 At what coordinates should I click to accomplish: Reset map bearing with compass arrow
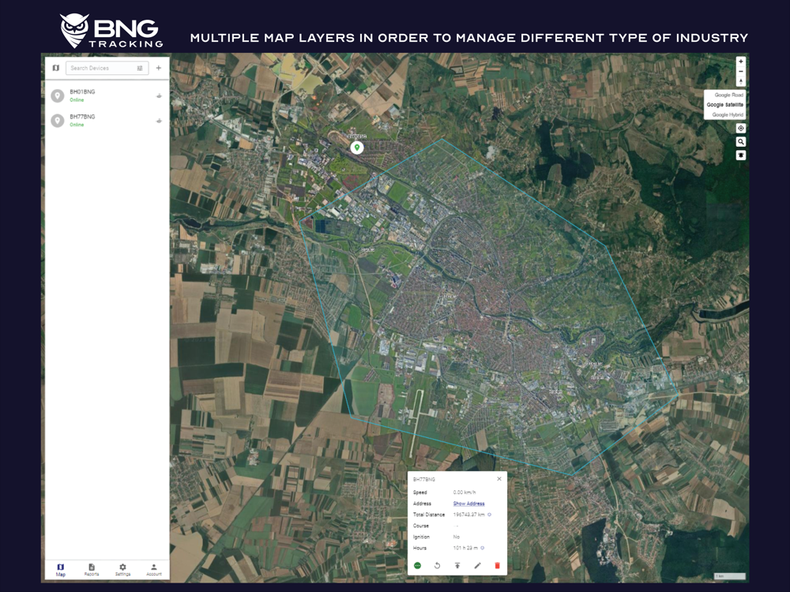[741, 81]
